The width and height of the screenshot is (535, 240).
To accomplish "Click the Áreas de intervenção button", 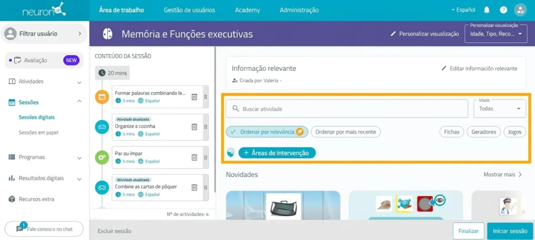I will click(277, 153).
